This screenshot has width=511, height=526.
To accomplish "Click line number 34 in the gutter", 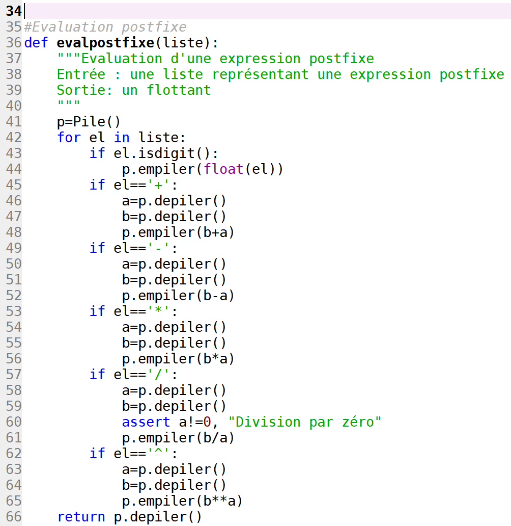I will (14, 11).
